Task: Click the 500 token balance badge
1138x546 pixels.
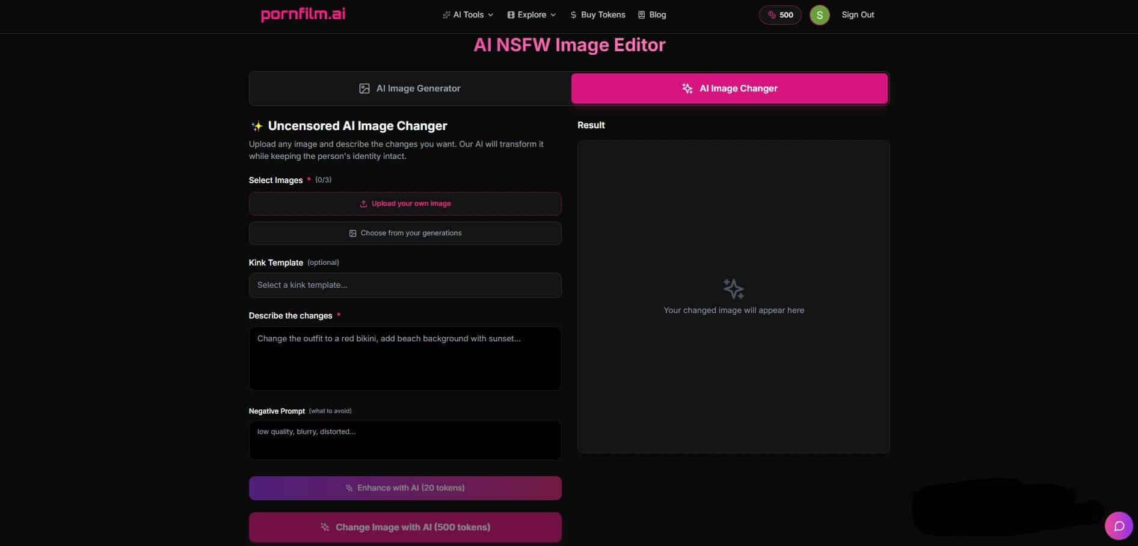Action: click(780, 15)
